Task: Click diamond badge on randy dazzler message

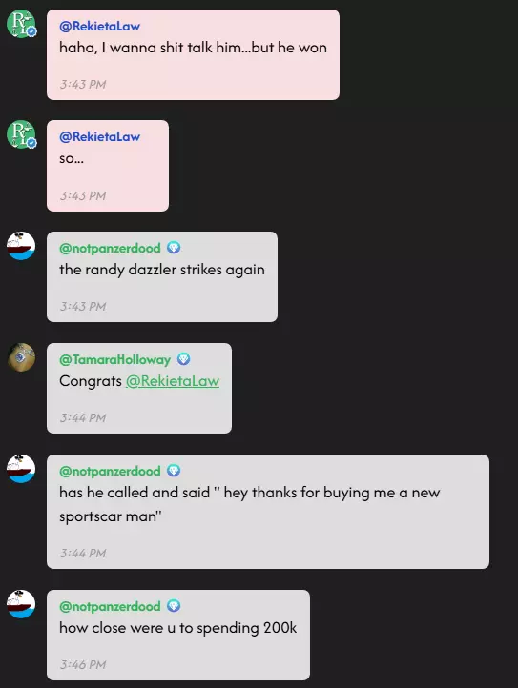Action: point(174,248)
